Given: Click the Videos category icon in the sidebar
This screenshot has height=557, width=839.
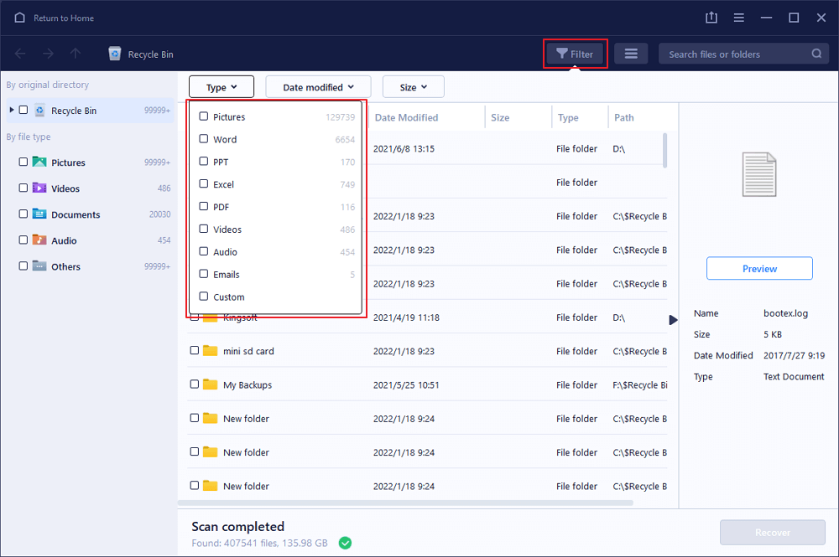Looking at the screenshot, I should click(x=39, y=188).
